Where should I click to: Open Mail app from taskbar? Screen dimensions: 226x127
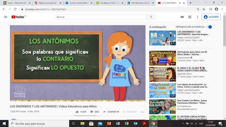(100, 124)
